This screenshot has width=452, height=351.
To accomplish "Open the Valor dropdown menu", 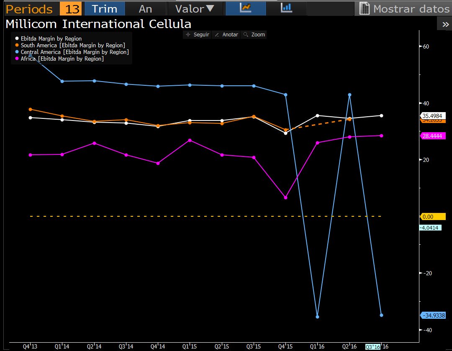I will pyautogui.click(x=195, y=9).
